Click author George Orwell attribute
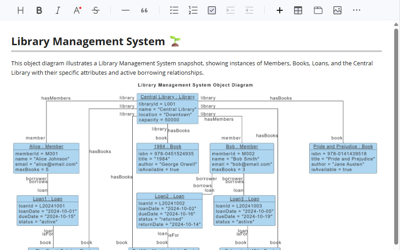 point(168,164)
